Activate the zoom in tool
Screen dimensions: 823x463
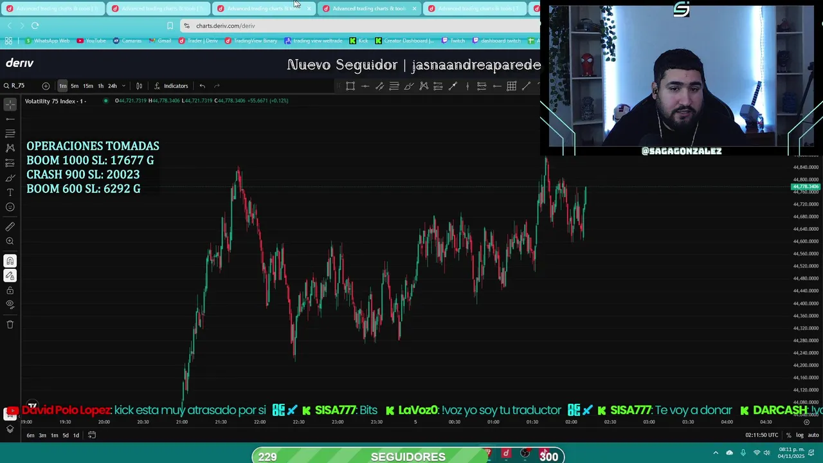coord(10,241)
